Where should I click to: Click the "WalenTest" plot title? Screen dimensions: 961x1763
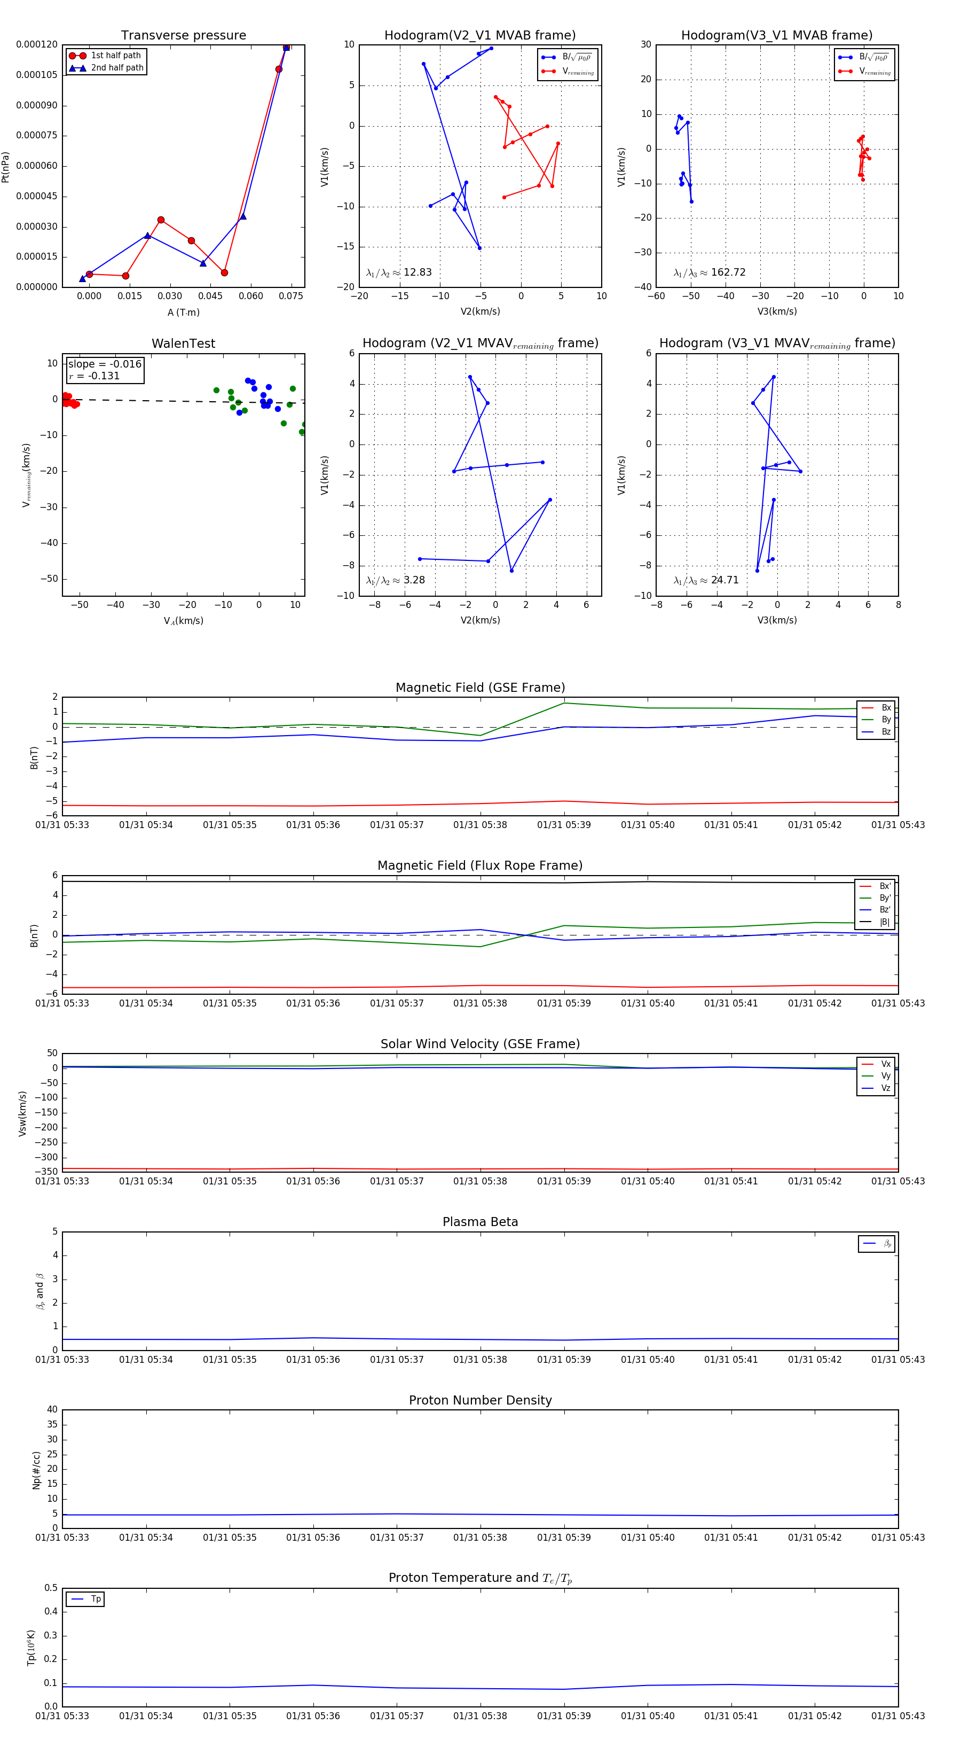point(183,344)
